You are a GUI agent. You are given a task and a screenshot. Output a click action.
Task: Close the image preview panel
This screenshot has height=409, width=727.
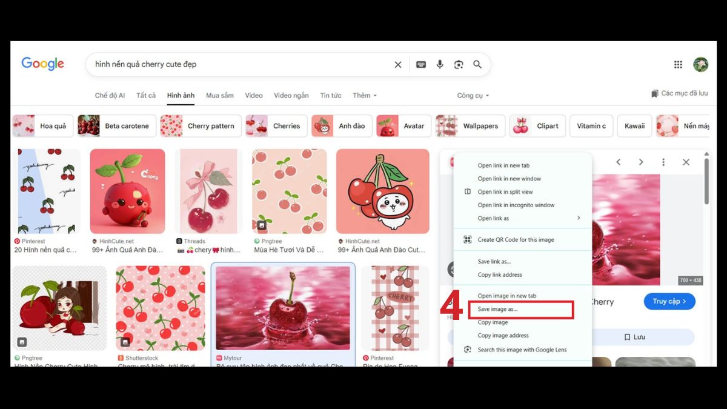coord(686,162)
